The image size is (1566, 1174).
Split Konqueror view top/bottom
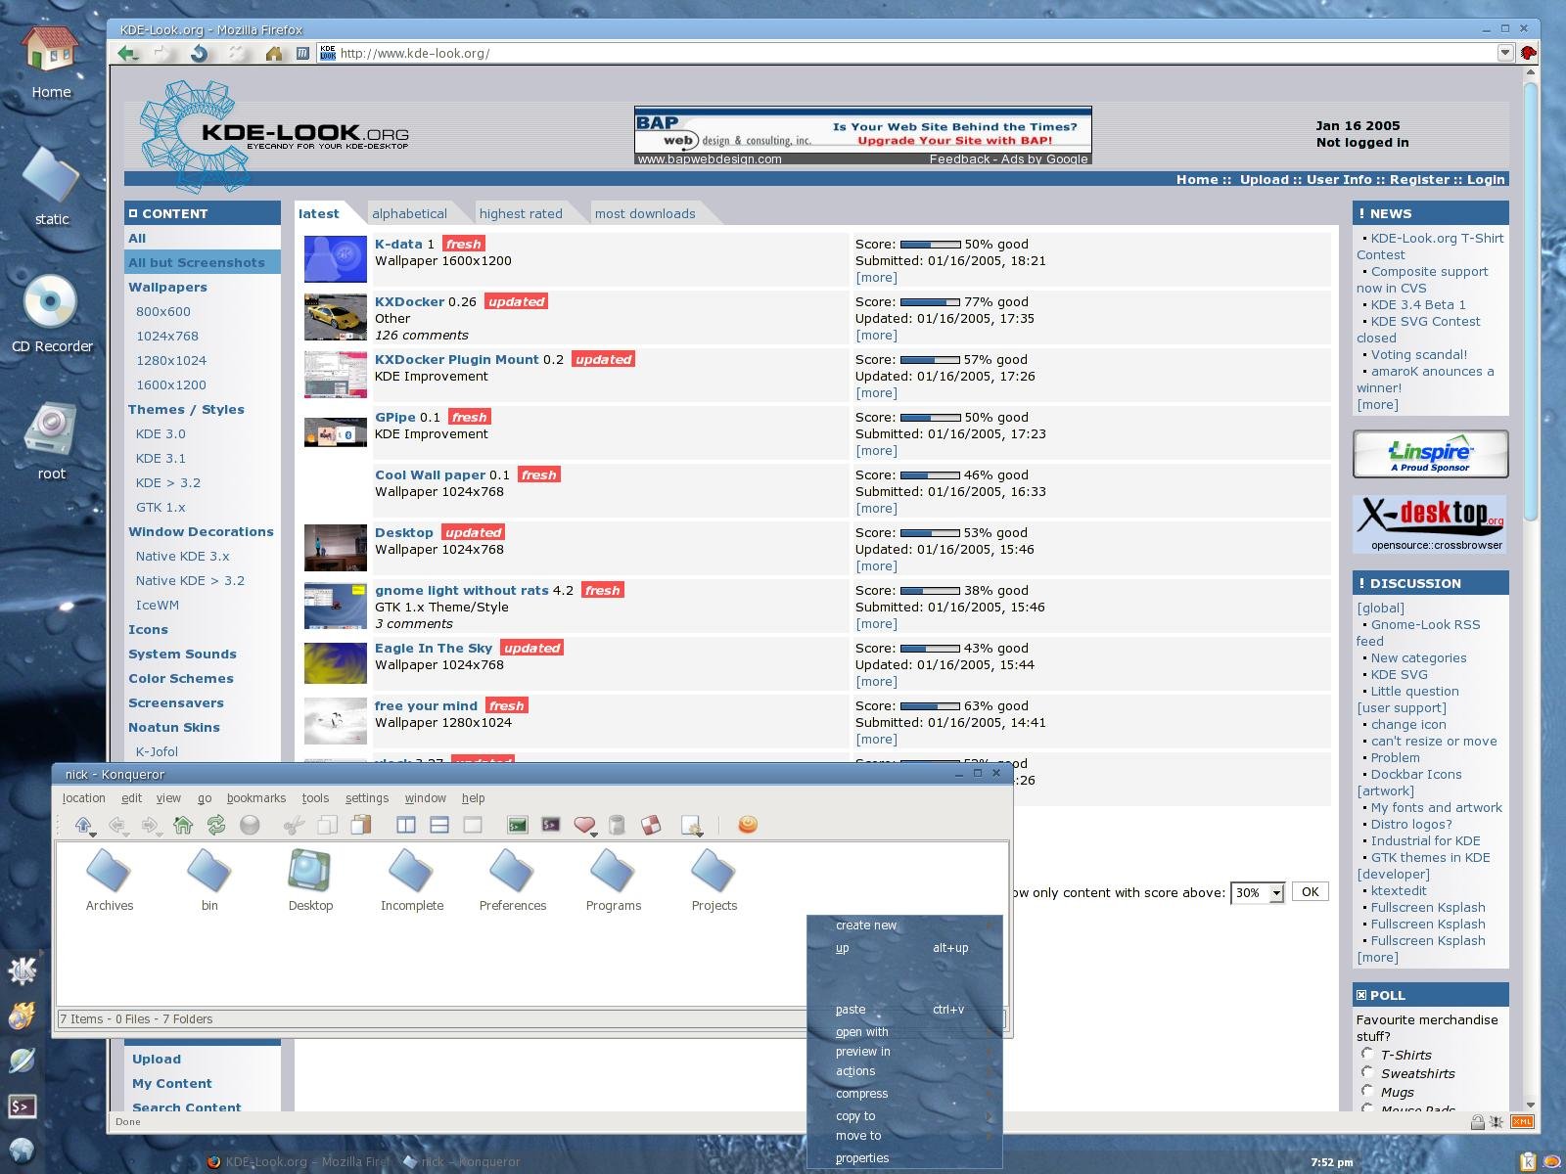439,825
